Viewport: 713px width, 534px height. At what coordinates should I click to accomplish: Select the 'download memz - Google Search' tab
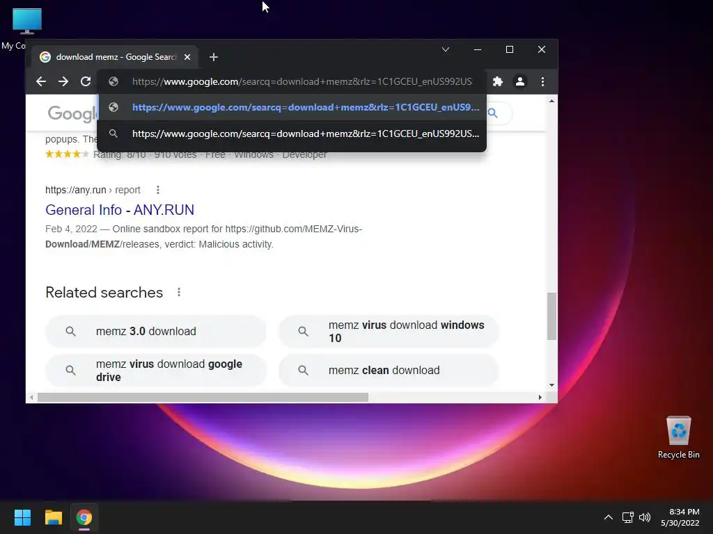(115, 57)
